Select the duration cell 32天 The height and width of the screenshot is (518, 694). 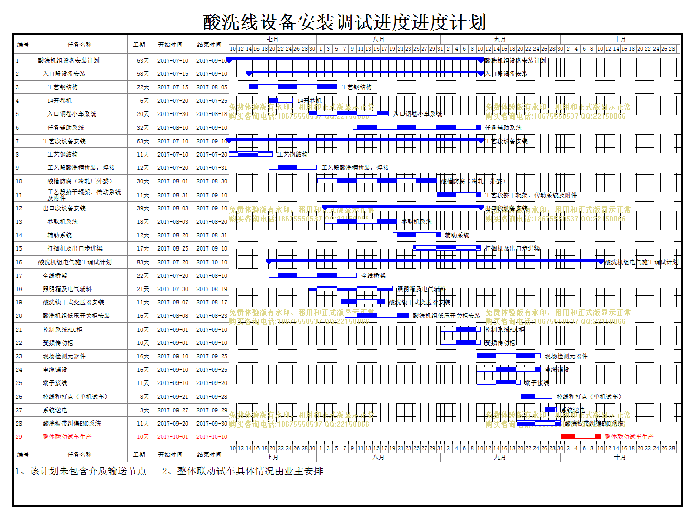click(143, 128)
